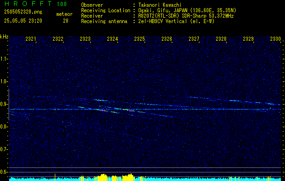Click the meteor count value 28

pos(66,21)
